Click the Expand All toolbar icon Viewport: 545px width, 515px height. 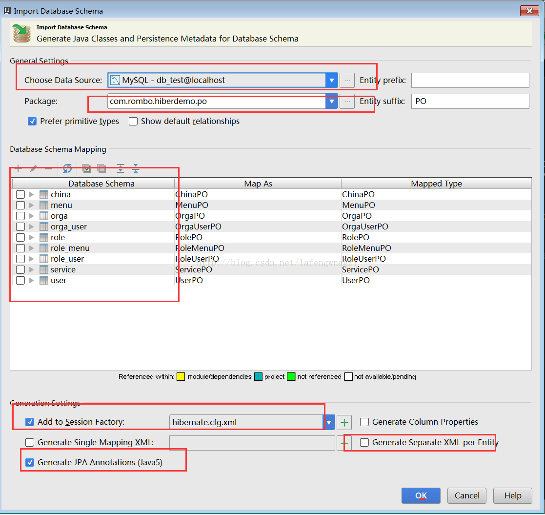pos(121,169)
